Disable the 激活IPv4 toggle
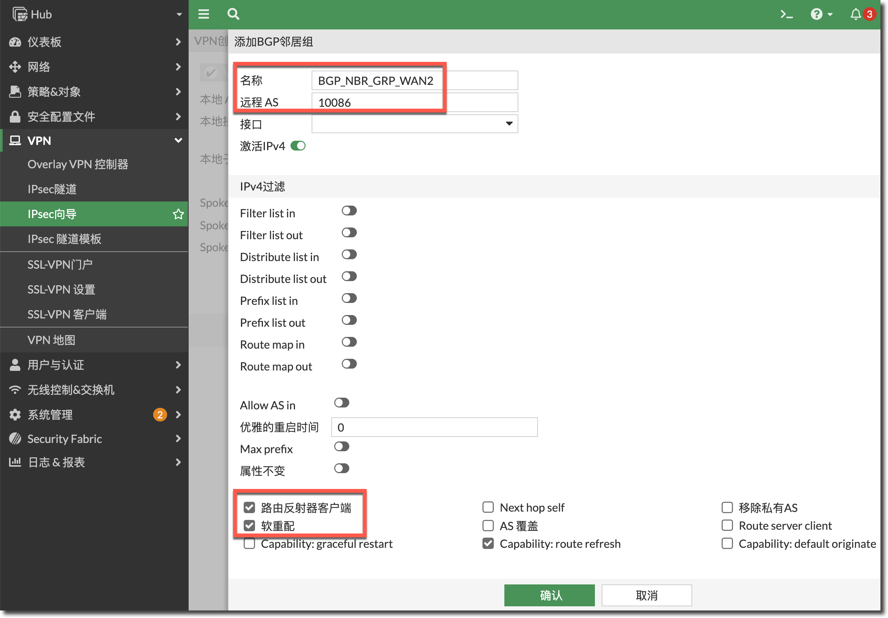The width and height of the screenshot is (888, 618). tap(298, 146)
